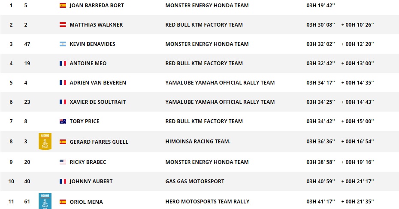Select Toby Price in the standings
This screenshot has height=209, width=399.
click(x=84, y=121)
